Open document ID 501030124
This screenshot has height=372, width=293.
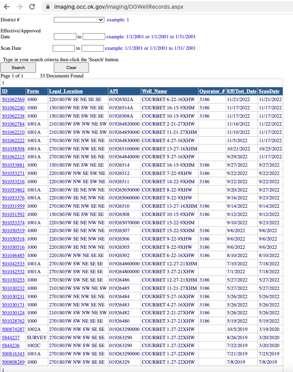point(13,312)
